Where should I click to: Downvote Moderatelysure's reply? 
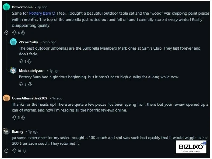[30, 84]
